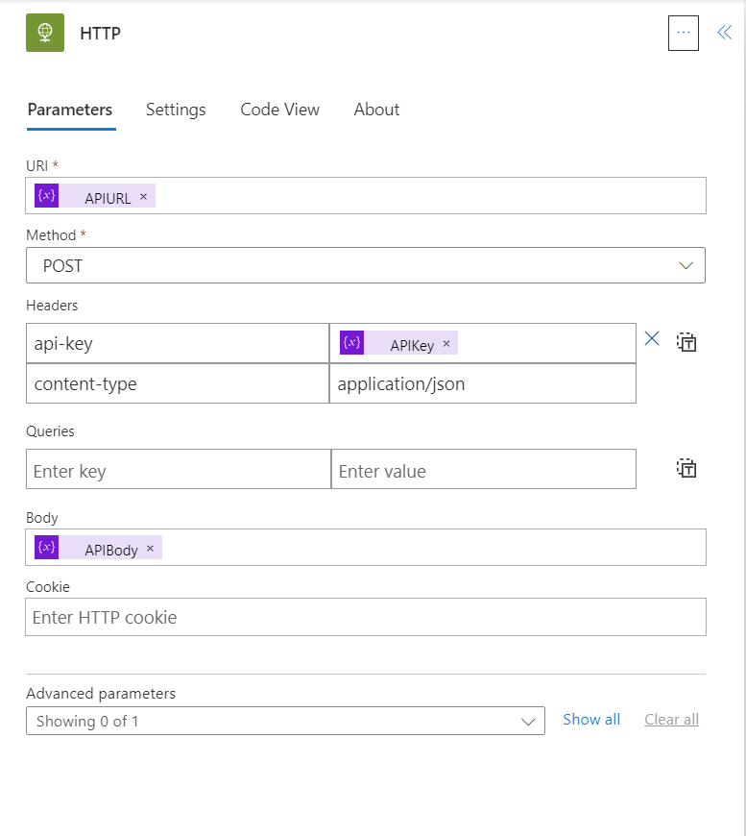This screenshot has width=746, height=836.
Task: Remove the APIURL token from URI
Action: click(x=144, y=197)
